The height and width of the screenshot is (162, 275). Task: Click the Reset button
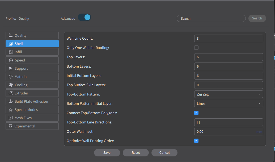[136, 153]
